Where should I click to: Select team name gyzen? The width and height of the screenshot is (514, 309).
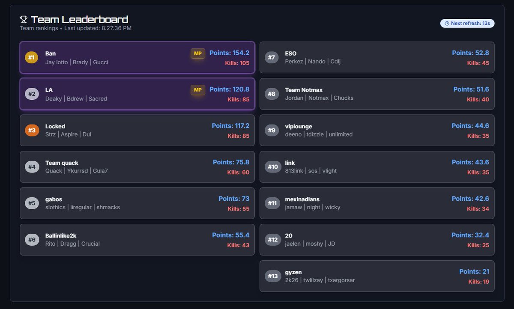pyautogui.click(x=293, y=272)
